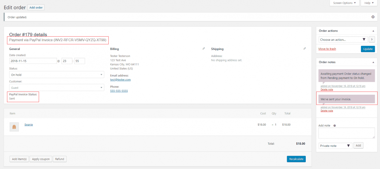This screenshot has height=169, width=380.
Task: Click the Add order button
Action: coord(36,7)
